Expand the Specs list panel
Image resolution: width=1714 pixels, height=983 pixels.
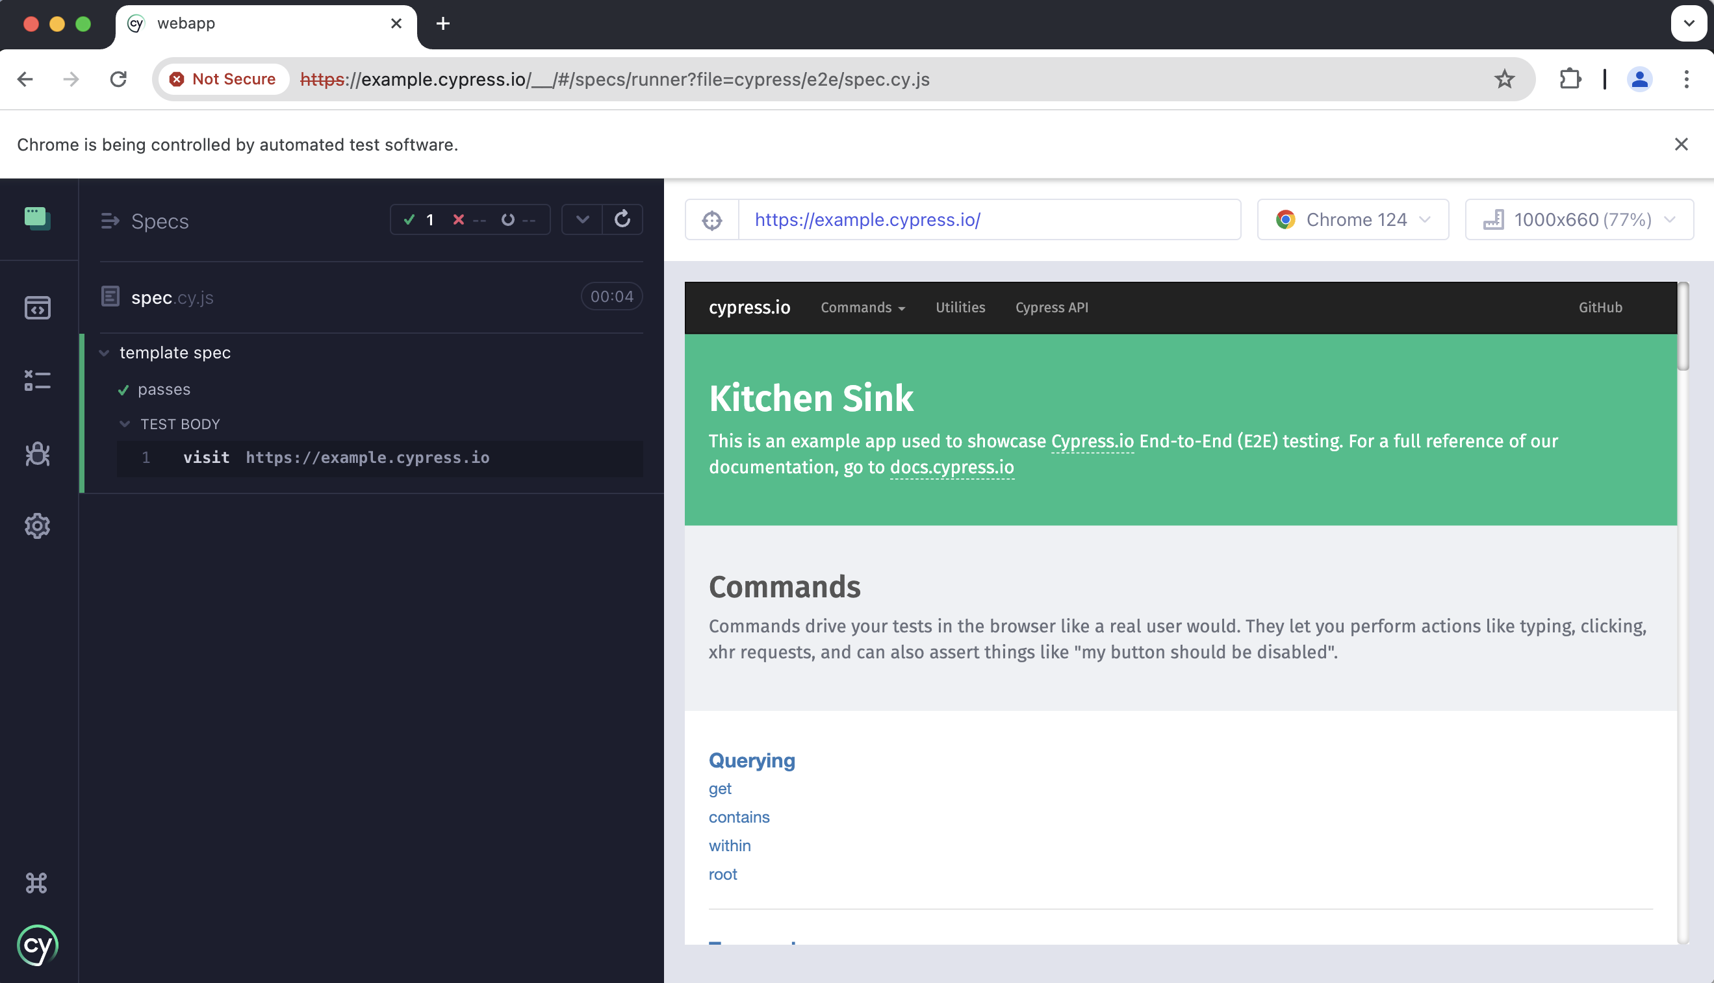coord(110,221)
